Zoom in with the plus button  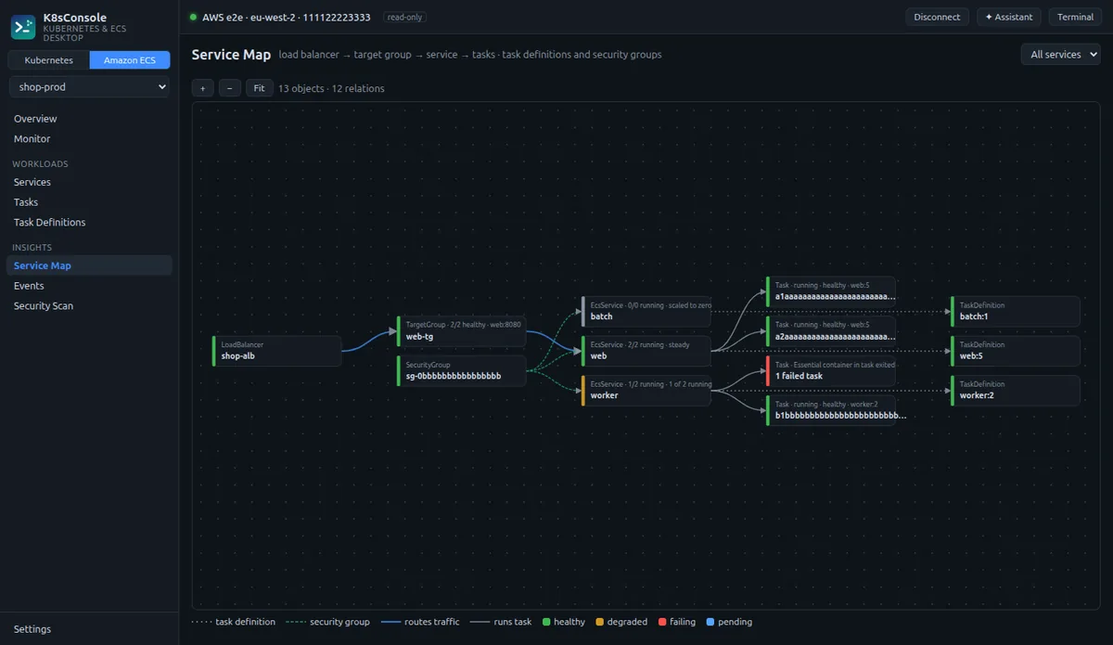coord(202,88)
